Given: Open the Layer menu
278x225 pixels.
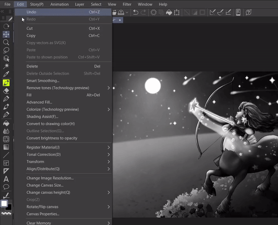Looking at the screenshot, I should (x=80, y=4).
